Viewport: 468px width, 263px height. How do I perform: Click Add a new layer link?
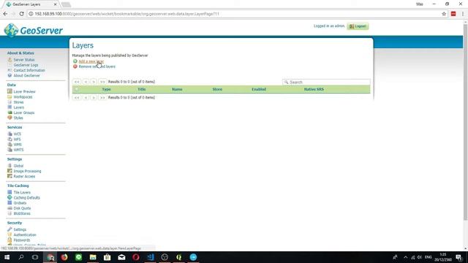(x=91, y=61)
